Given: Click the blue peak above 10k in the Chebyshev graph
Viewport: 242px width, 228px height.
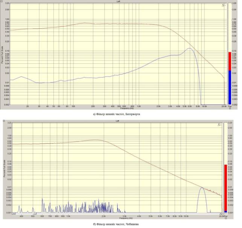Looking at the screenshot, I should [x=202, y=188].
